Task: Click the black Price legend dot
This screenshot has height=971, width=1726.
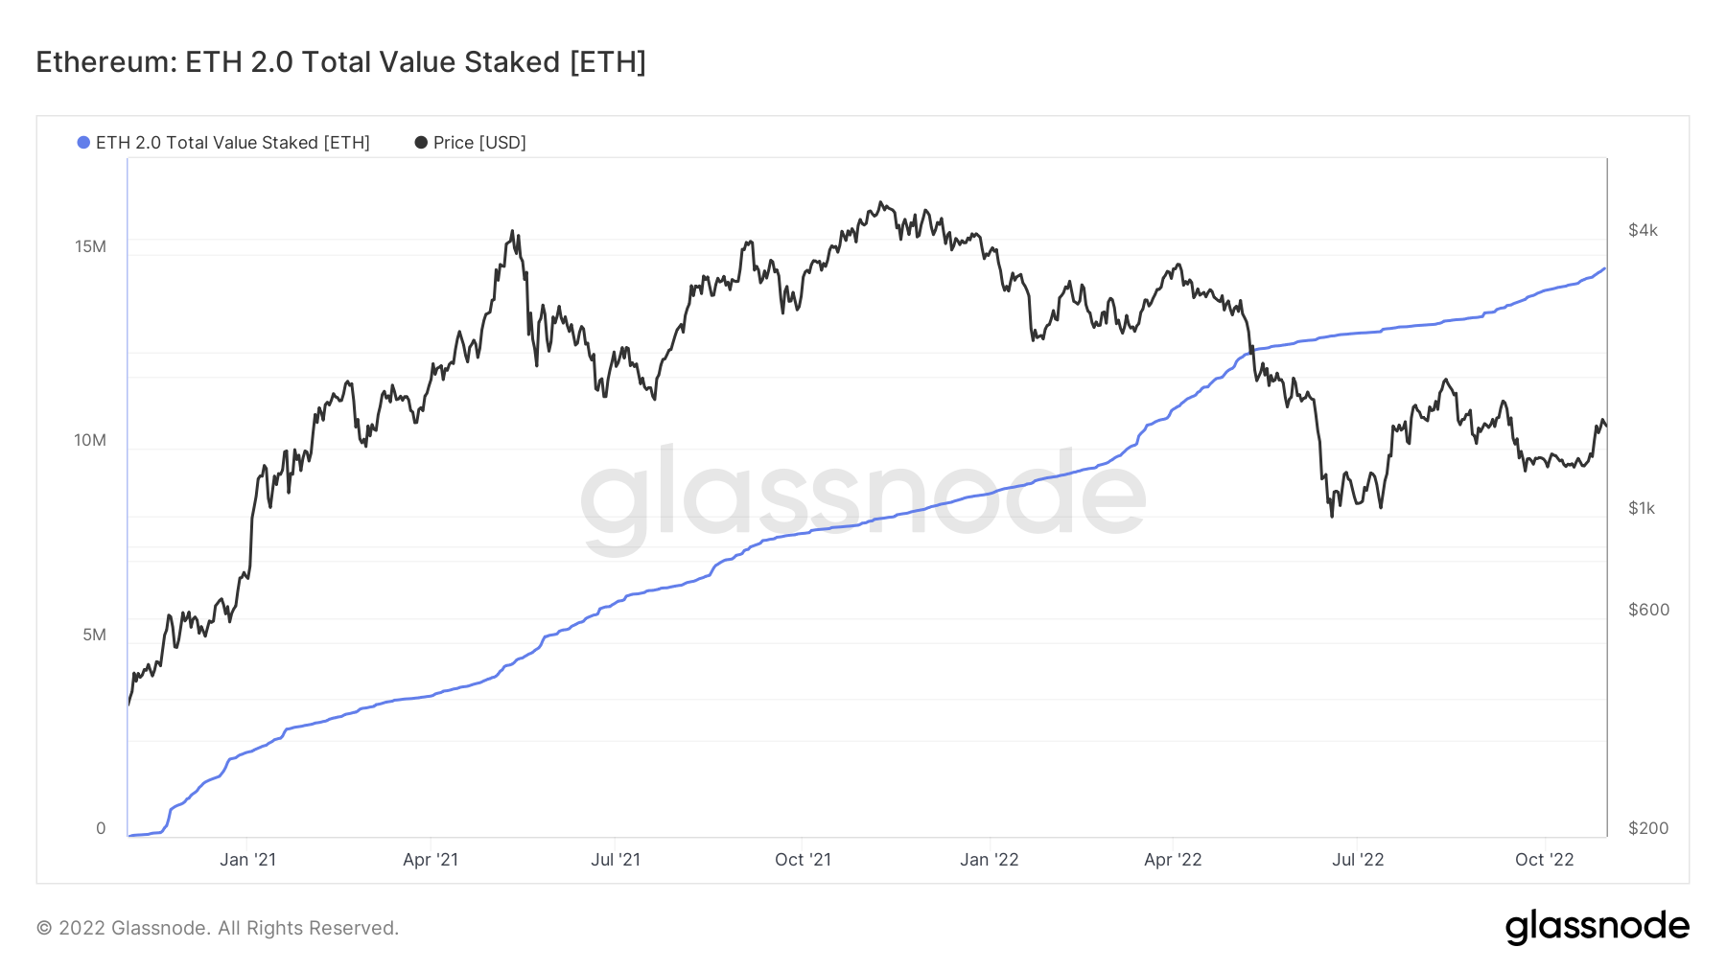Action: pyautogui.click(x=421, y=143)
